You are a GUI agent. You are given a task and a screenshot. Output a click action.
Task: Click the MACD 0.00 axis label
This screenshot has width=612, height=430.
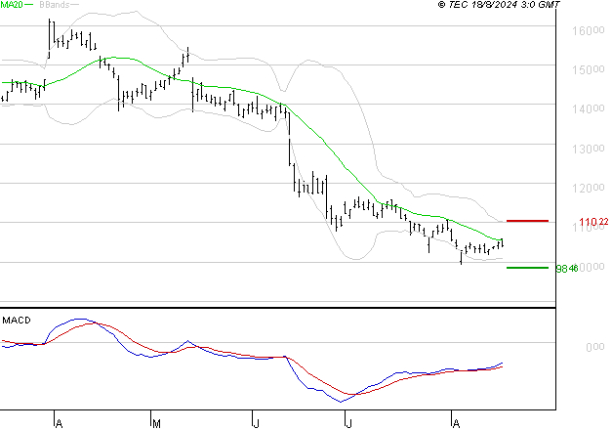(x=595, y=347)
